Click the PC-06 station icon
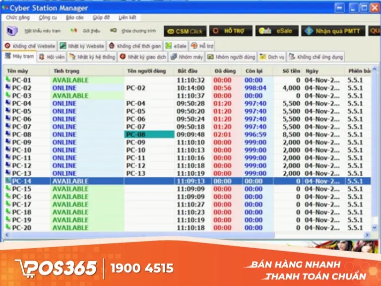 pos(8,119)
